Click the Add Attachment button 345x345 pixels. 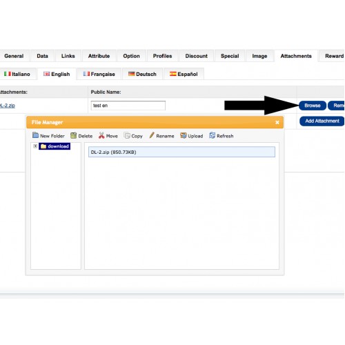[x=322, y=121]
